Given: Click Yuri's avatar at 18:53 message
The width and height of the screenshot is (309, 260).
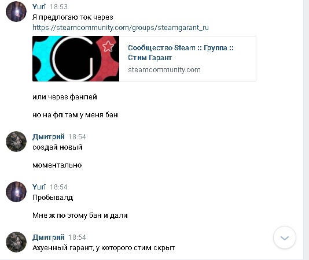Looking at the screenshot, I should (x=16, y=12).
